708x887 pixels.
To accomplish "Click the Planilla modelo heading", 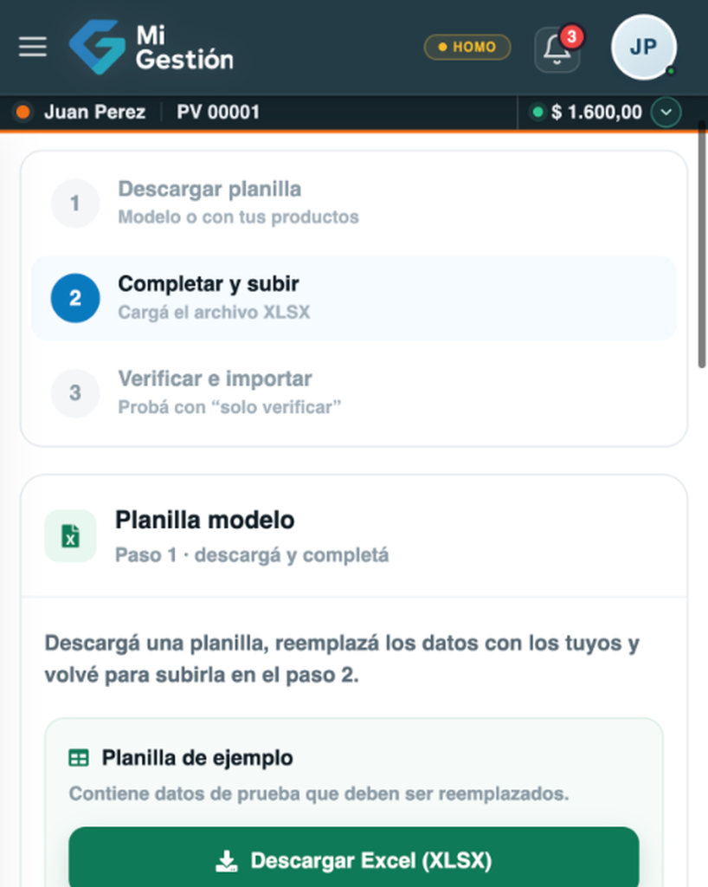I will tap(205, 520).
